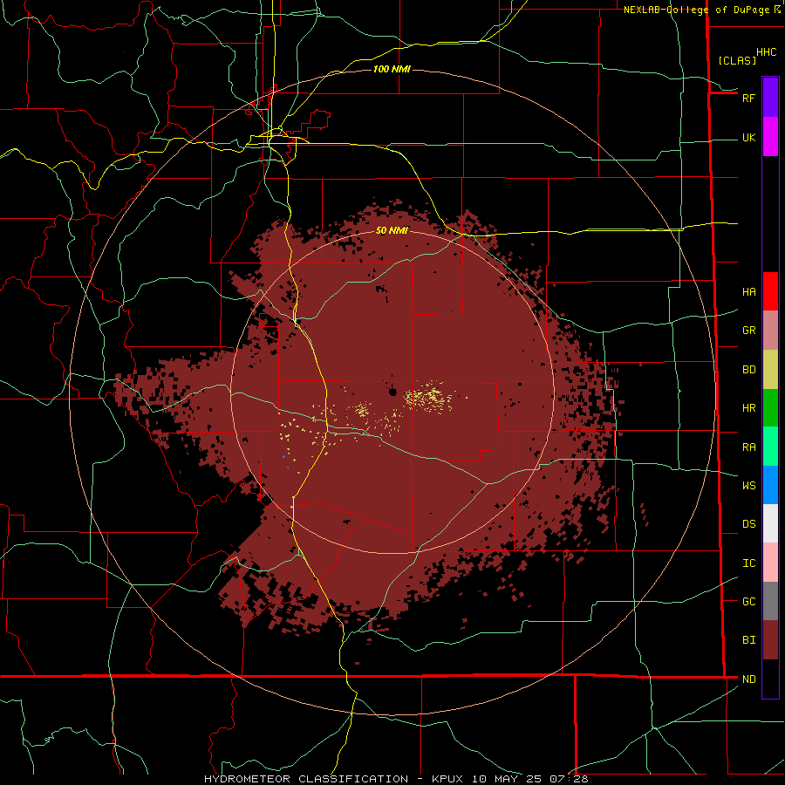Click the GR legend label
Image resolution: width=785 pixels, height=785 pixels.
(x=748, y=331)
